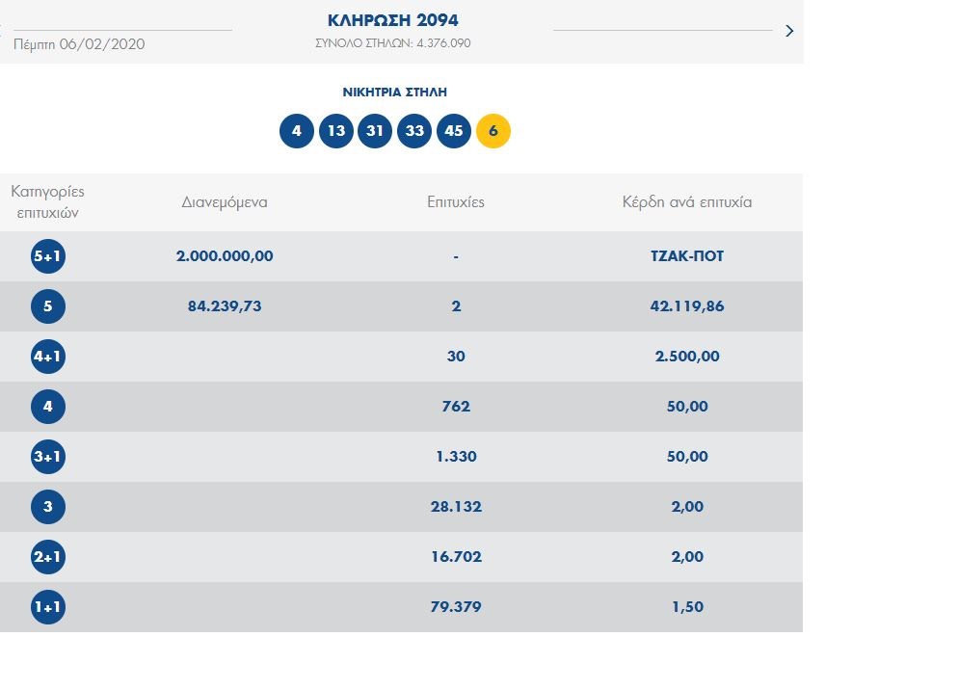Click the Επιτυχίες column header
Screen dimensions: 958x690
coord(456,202)
